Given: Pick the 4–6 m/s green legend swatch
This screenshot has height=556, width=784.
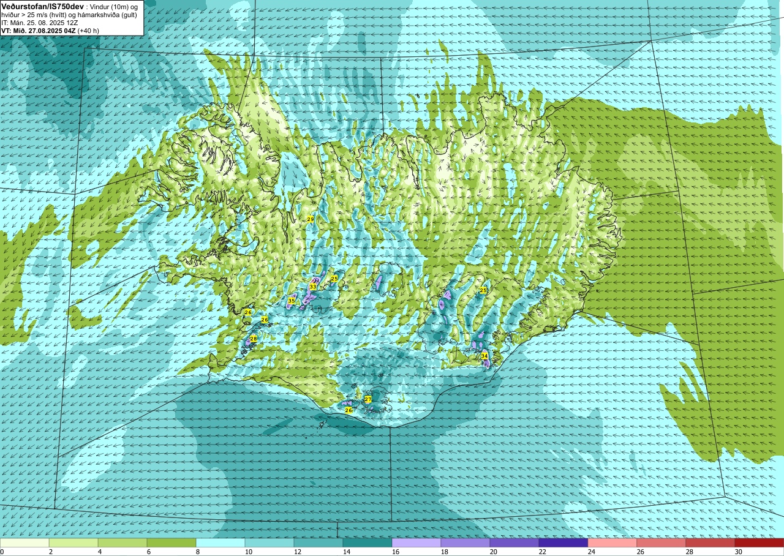Looking at the screenshot, I should pyautogui.click(x=123, y=543).
